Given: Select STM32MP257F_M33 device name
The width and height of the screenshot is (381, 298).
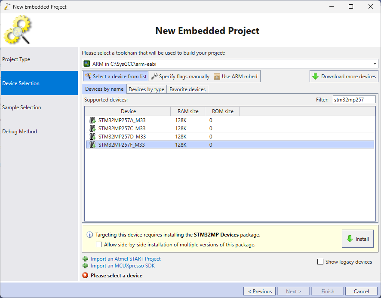Looking at the screenshot, I should pos(122,145).
